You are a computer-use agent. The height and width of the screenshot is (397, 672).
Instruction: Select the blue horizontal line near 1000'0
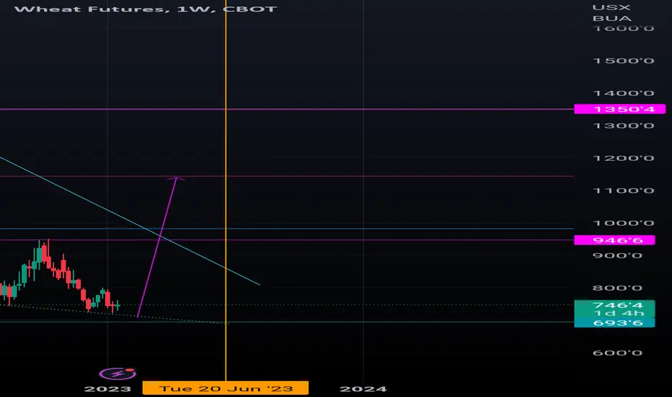pos(287,228)
